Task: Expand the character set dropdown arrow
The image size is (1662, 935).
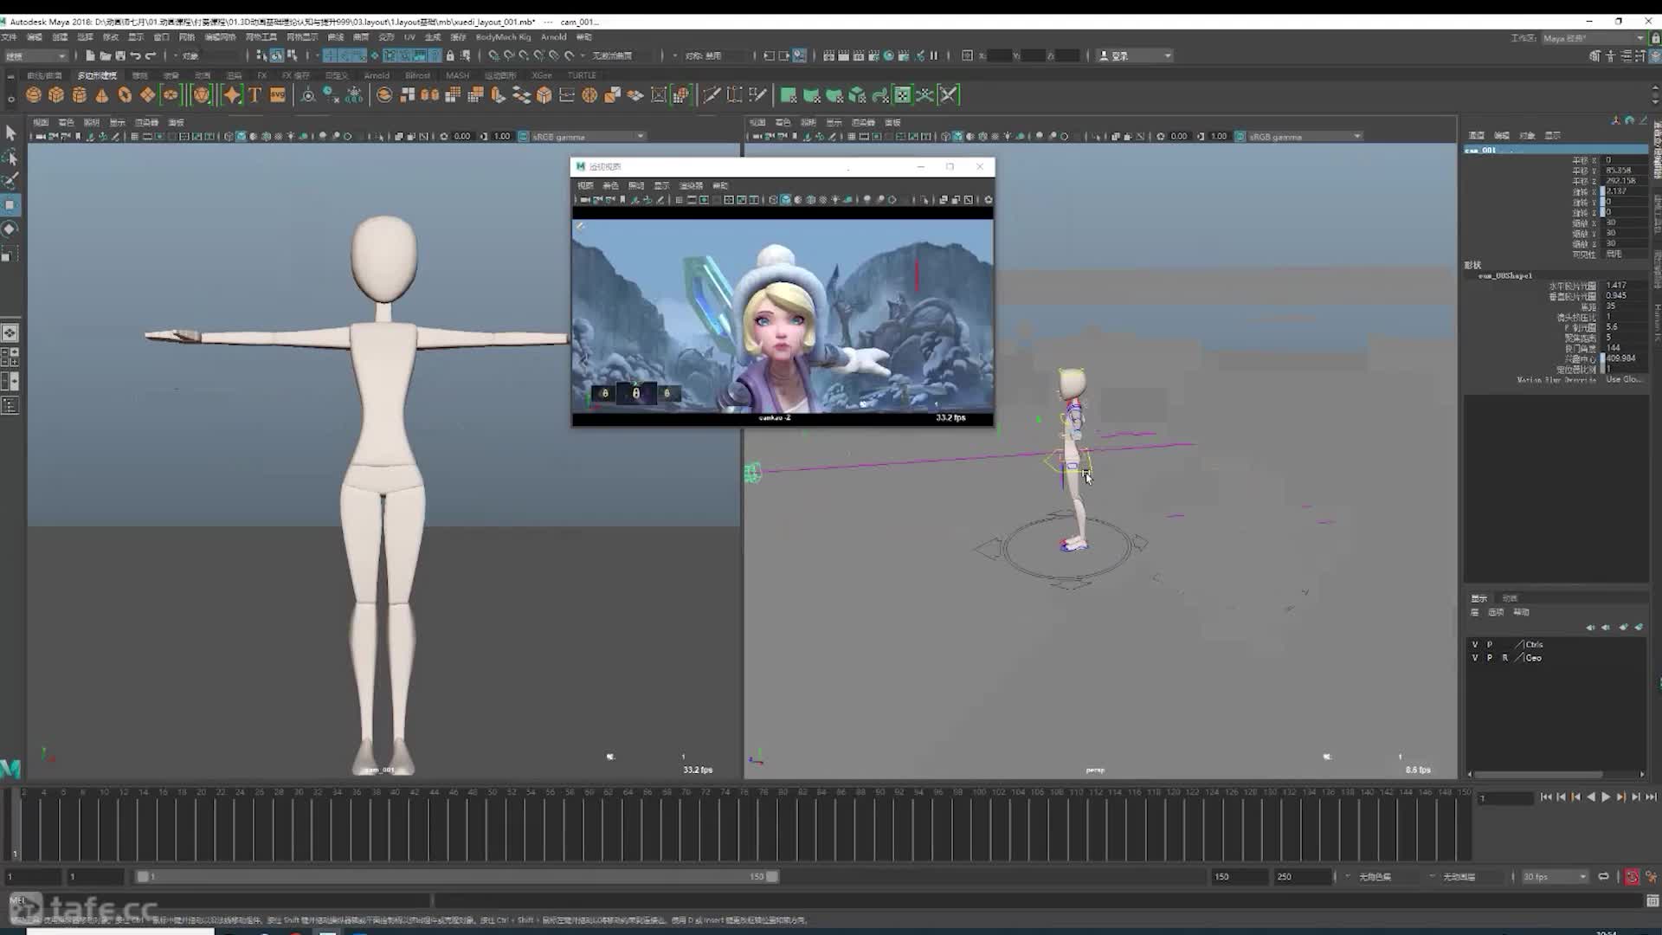Action: [1347, 877]
